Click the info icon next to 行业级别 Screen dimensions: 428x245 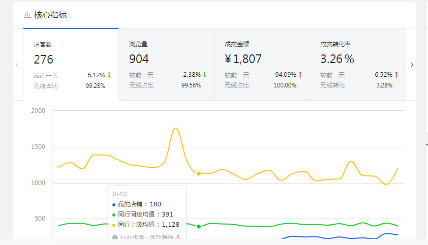tap(114, 237)
